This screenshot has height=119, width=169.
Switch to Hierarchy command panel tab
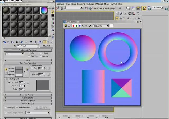[125, 14]
